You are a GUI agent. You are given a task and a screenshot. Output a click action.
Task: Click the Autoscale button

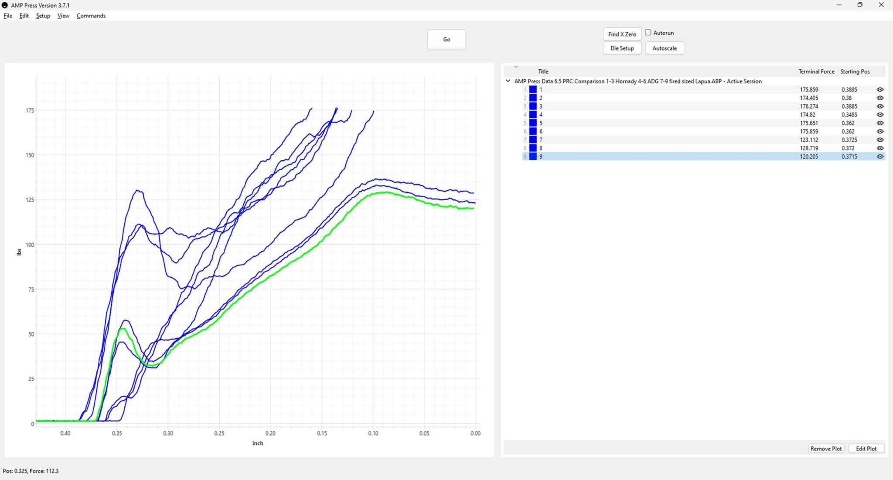664,48
